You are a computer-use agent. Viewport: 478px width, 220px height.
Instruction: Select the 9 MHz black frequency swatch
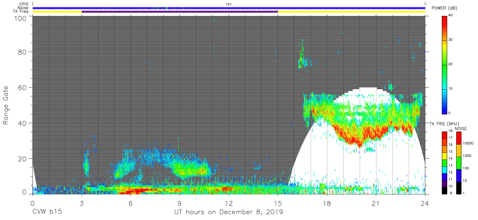(445, 190)
